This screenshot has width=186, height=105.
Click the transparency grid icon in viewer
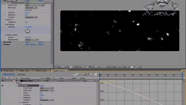pos(105,67)
